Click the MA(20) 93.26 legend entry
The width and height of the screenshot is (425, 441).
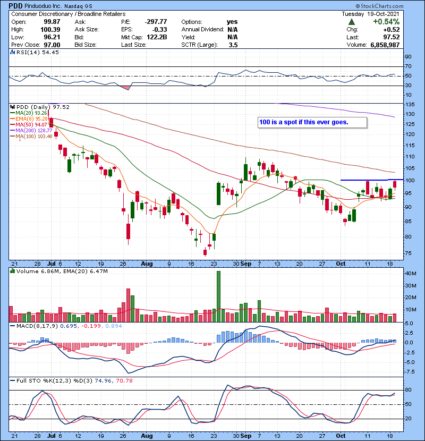coord(29,113)
